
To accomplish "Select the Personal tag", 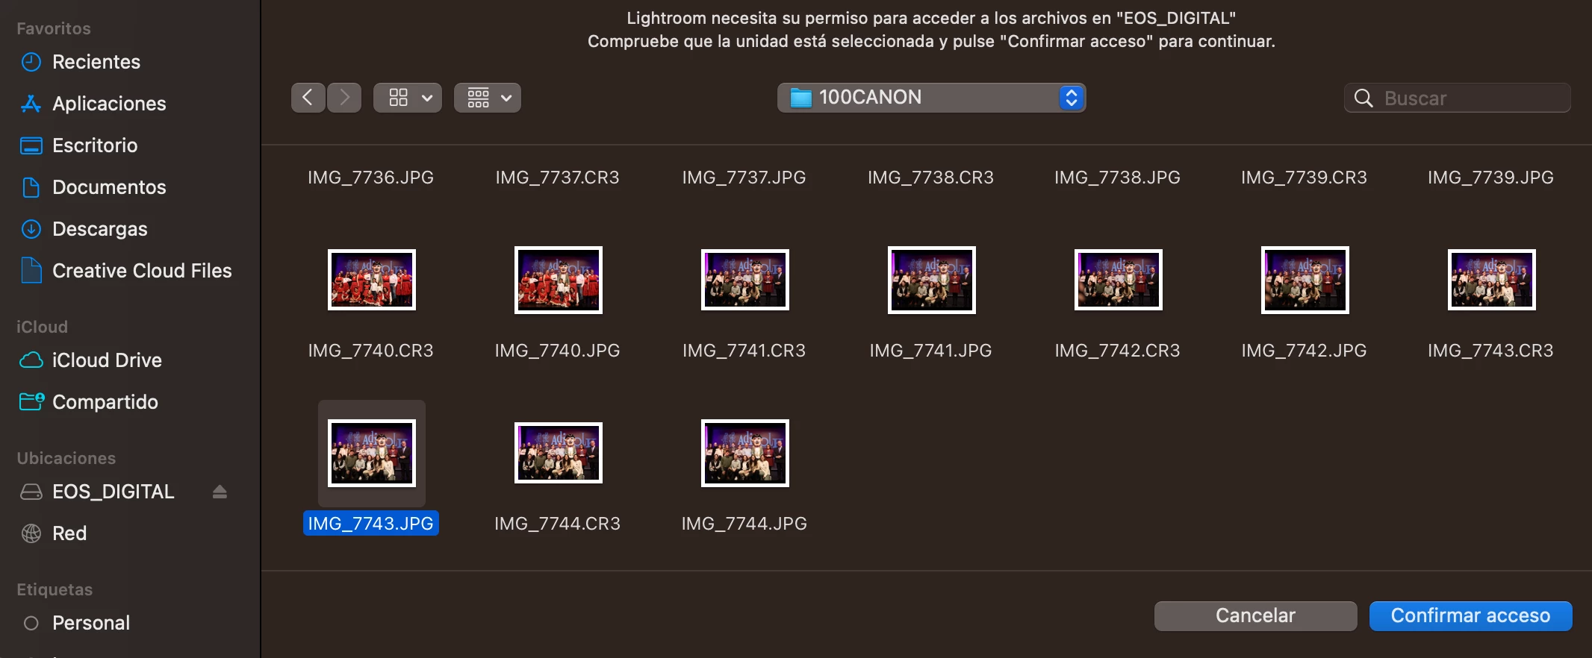I will (x=91, y=623).
